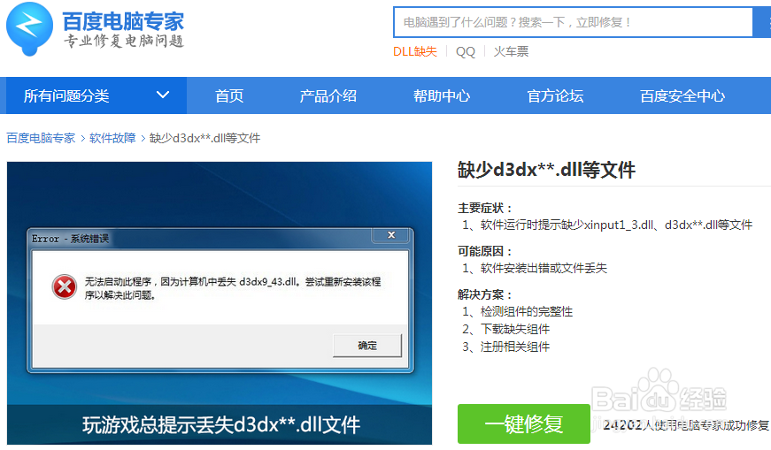The height and width of the screenshot is (450, 771).
Task: Click the 百度电脑专家 breadcrumb link
Action: click(41, 138)
